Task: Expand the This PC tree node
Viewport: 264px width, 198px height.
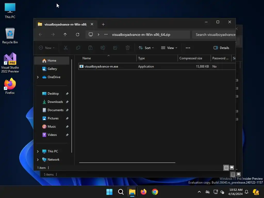Action: click(x=38, y=151)
